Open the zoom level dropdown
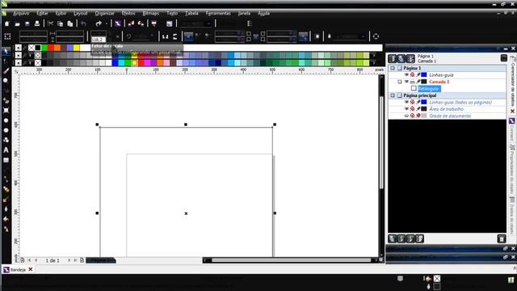The image size is (517, 291). click(208, 23)
